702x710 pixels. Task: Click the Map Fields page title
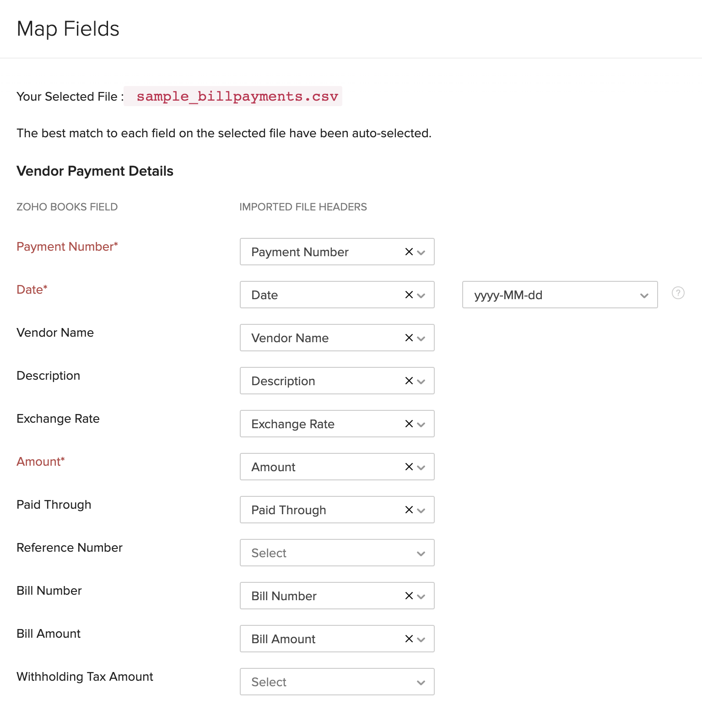pyautogui.click(x=68, y=28)
